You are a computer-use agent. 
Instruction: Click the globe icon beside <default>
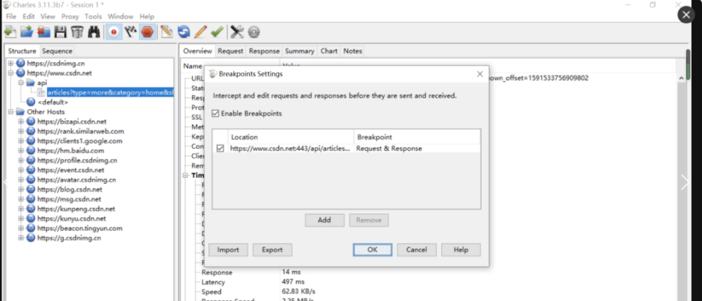(x=31, y=102)
